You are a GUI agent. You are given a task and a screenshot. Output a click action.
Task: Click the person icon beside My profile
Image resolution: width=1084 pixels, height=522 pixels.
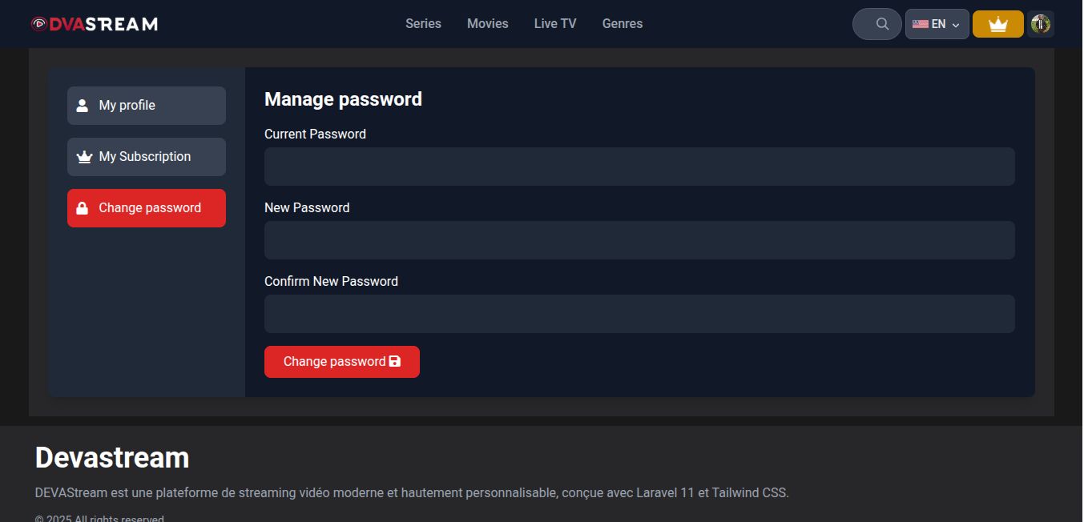point(82,106)
